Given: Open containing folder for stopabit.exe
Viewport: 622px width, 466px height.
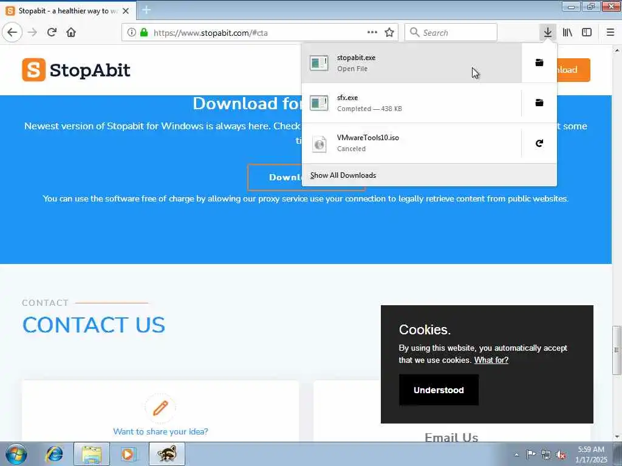Looking at the screenshot, I should pyautogui.click(x=539, y=62).
